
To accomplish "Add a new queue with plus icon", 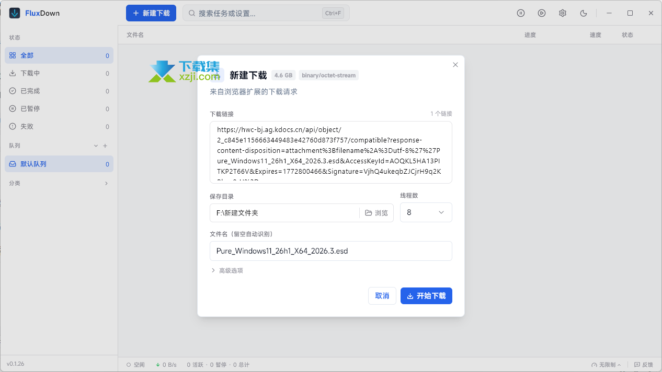I will coord(105,146).
